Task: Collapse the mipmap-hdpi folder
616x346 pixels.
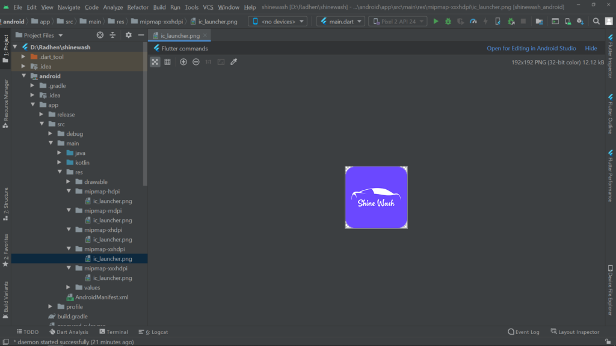Action: [x=69, y=192]
